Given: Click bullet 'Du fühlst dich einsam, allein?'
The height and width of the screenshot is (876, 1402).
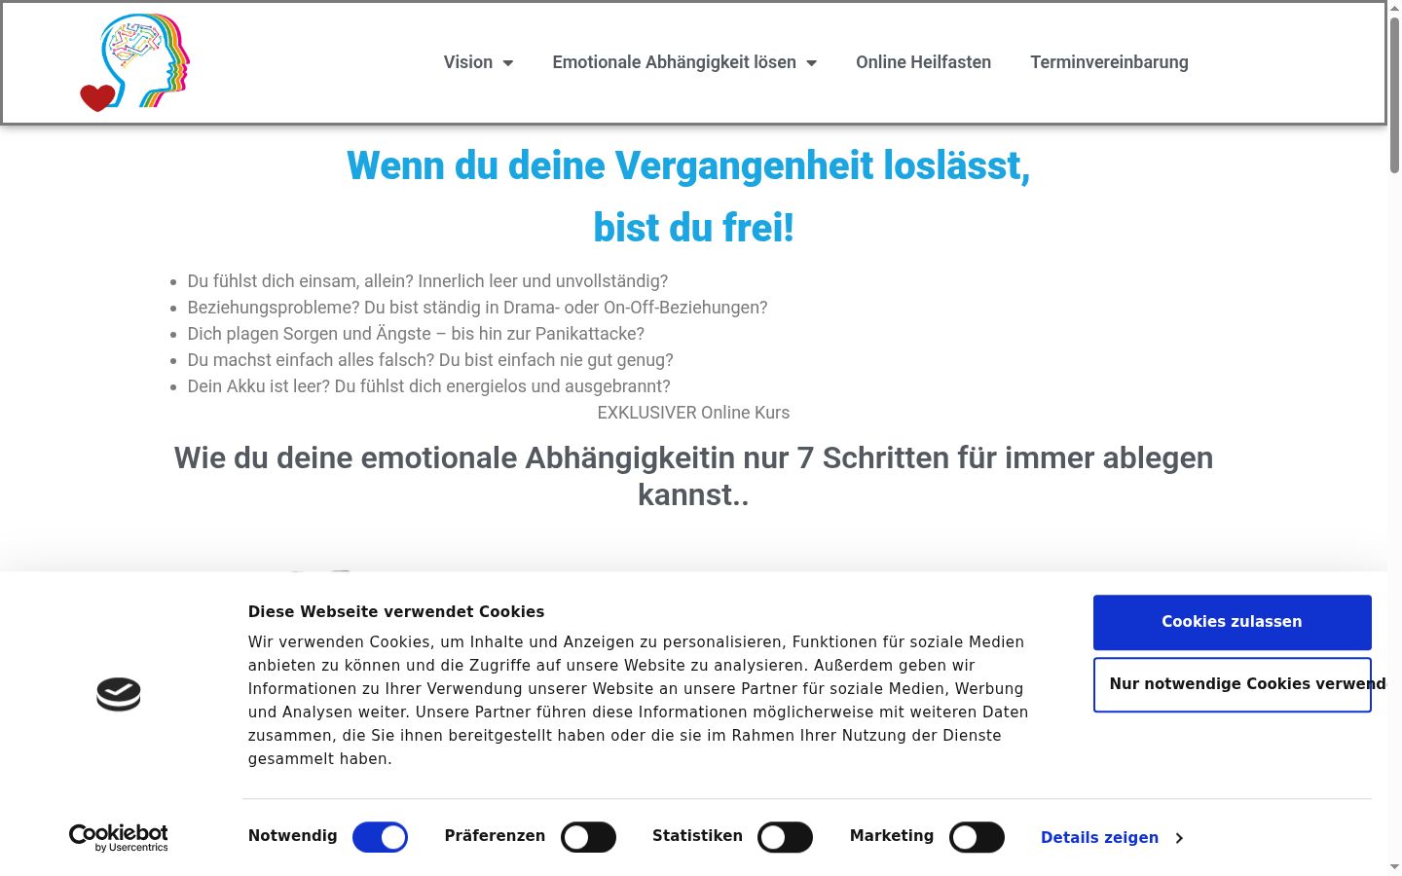Looking at the screenshot, I should tap(427, 281).
